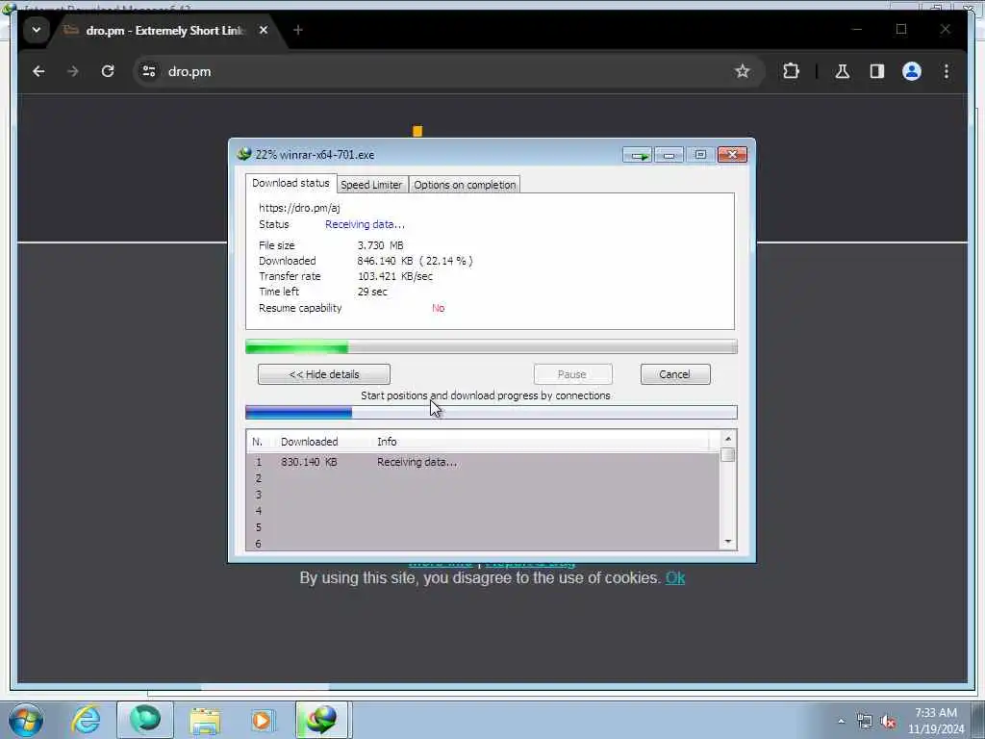Click the https://dro.pm/aj URL text

(299, 208)
